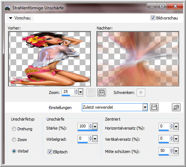The image size is (186, 167).
Task: Click the Horizontalversatz (%) value field
Action: pos(164,126)
